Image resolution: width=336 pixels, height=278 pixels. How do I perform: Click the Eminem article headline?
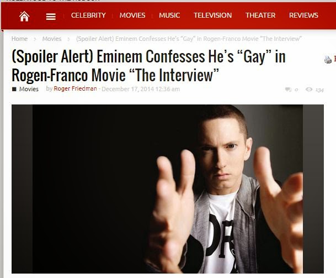pyautogui.click(x=148, y=66)
